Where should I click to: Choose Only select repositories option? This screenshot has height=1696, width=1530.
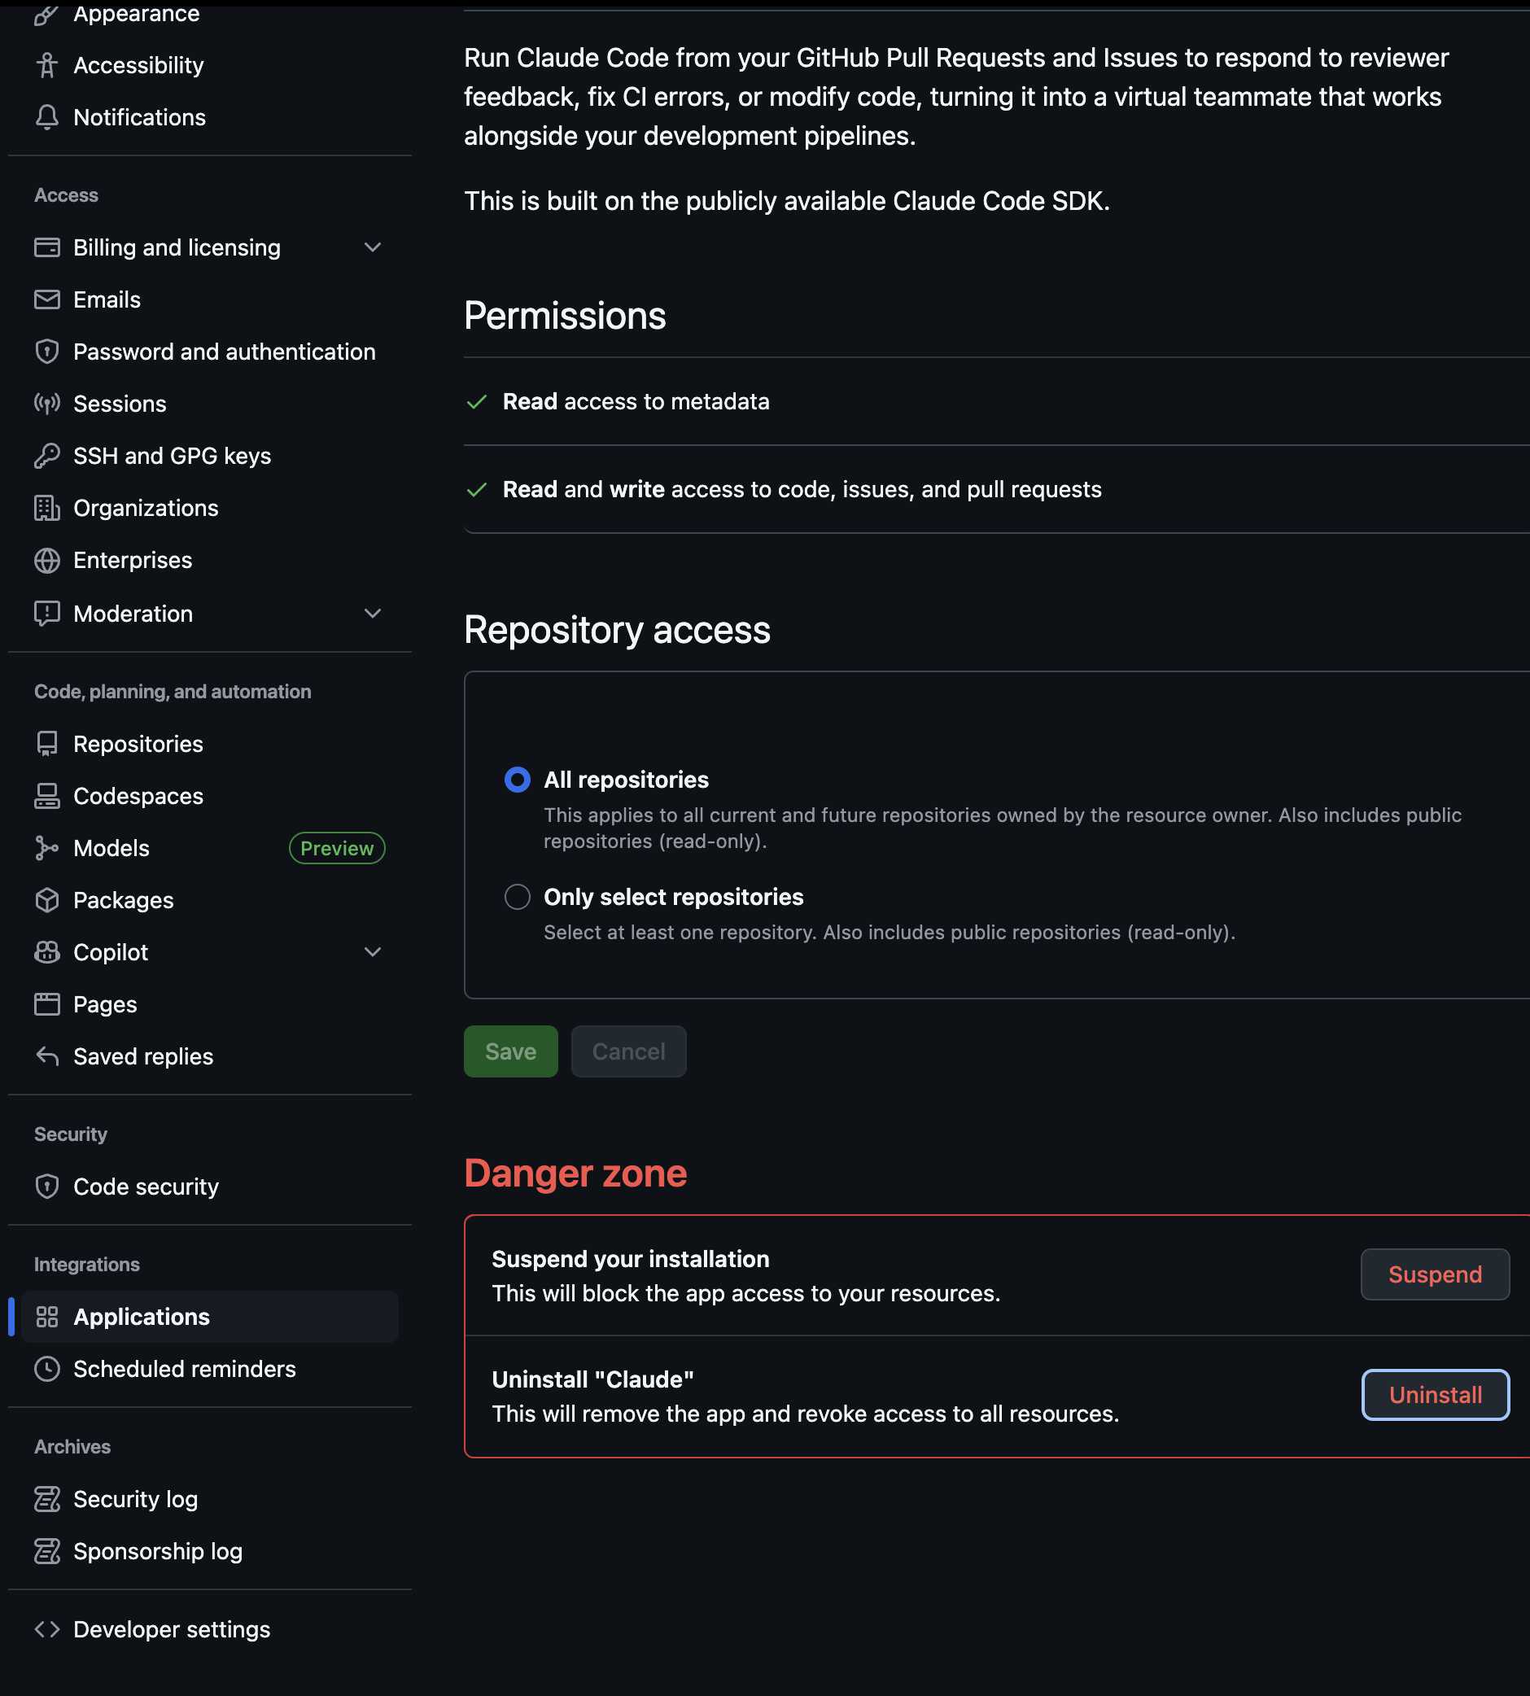click(x=517, y=897)
